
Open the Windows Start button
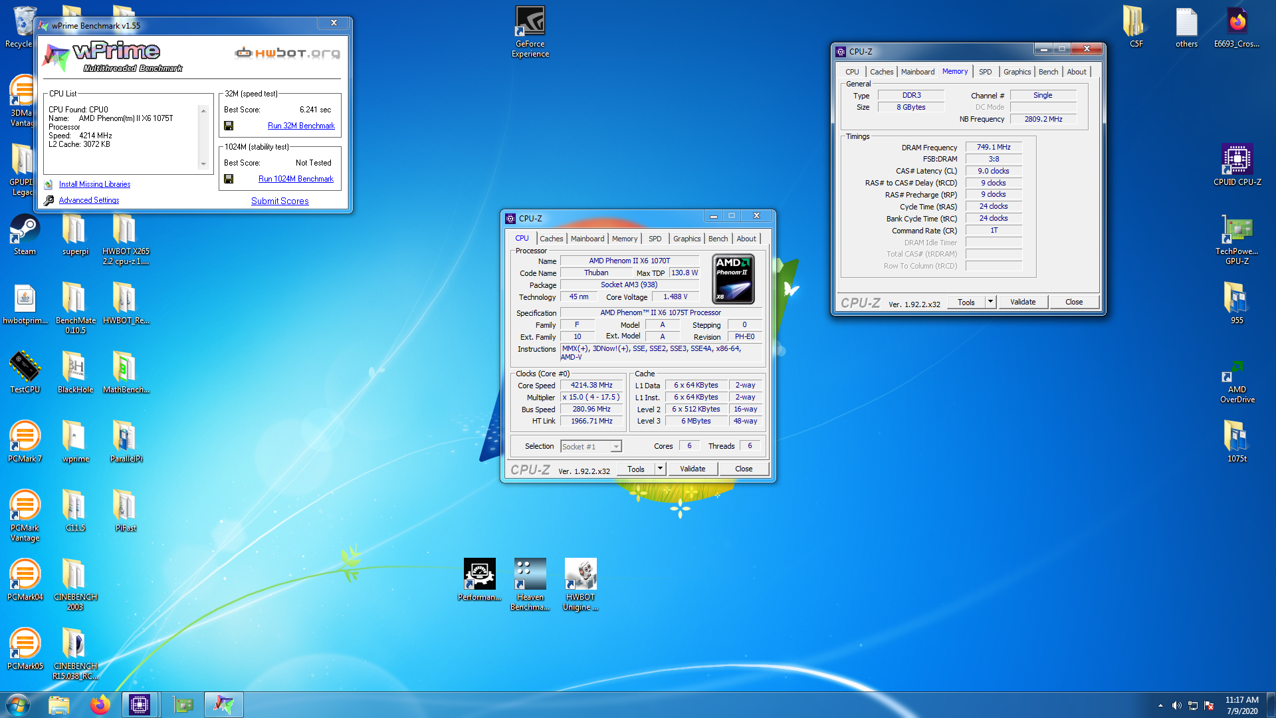[18, 705]
